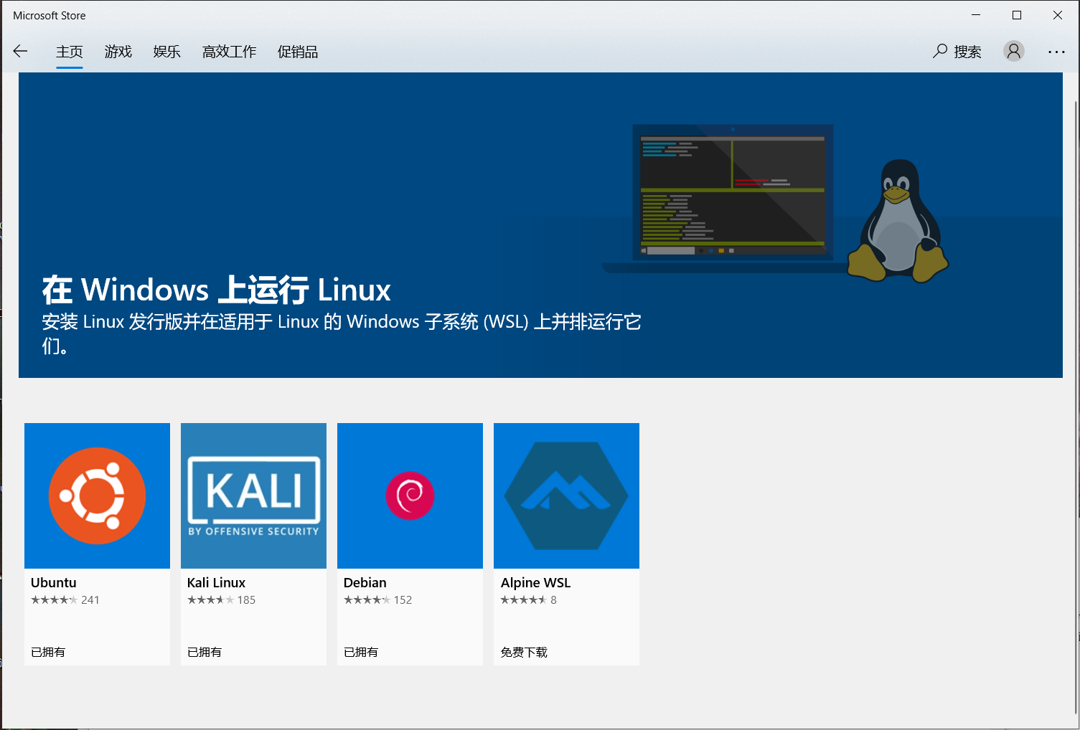Viewport: 1080px width, 730px height.
Task: Open the 主页 tab
Action: (x=70, y=52)
